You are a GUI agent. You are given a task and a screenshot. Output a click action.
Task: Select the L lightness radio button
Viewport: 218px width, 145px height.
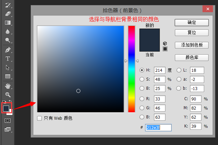pyautogui.click(x=179, y=70)
